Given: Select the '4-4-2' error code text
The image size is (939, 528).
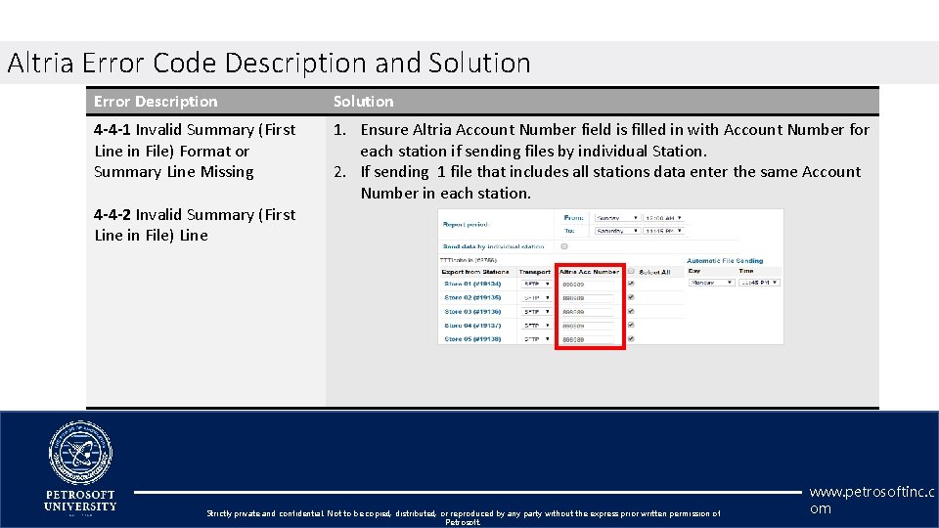Looking at the screenshot, I should click(x=112, y=214).
